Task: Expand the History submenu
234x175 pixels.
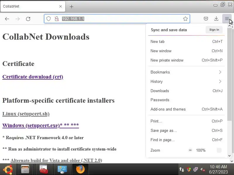Action: 186,82
